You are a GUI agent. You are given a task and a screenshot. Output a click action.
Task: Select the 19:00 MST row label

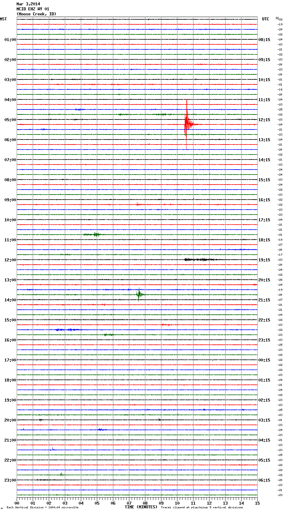point(10,400)
